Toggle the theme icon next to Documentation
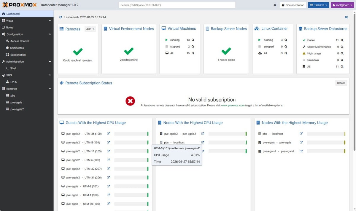 pyautogui.click(x=275, y=5)
